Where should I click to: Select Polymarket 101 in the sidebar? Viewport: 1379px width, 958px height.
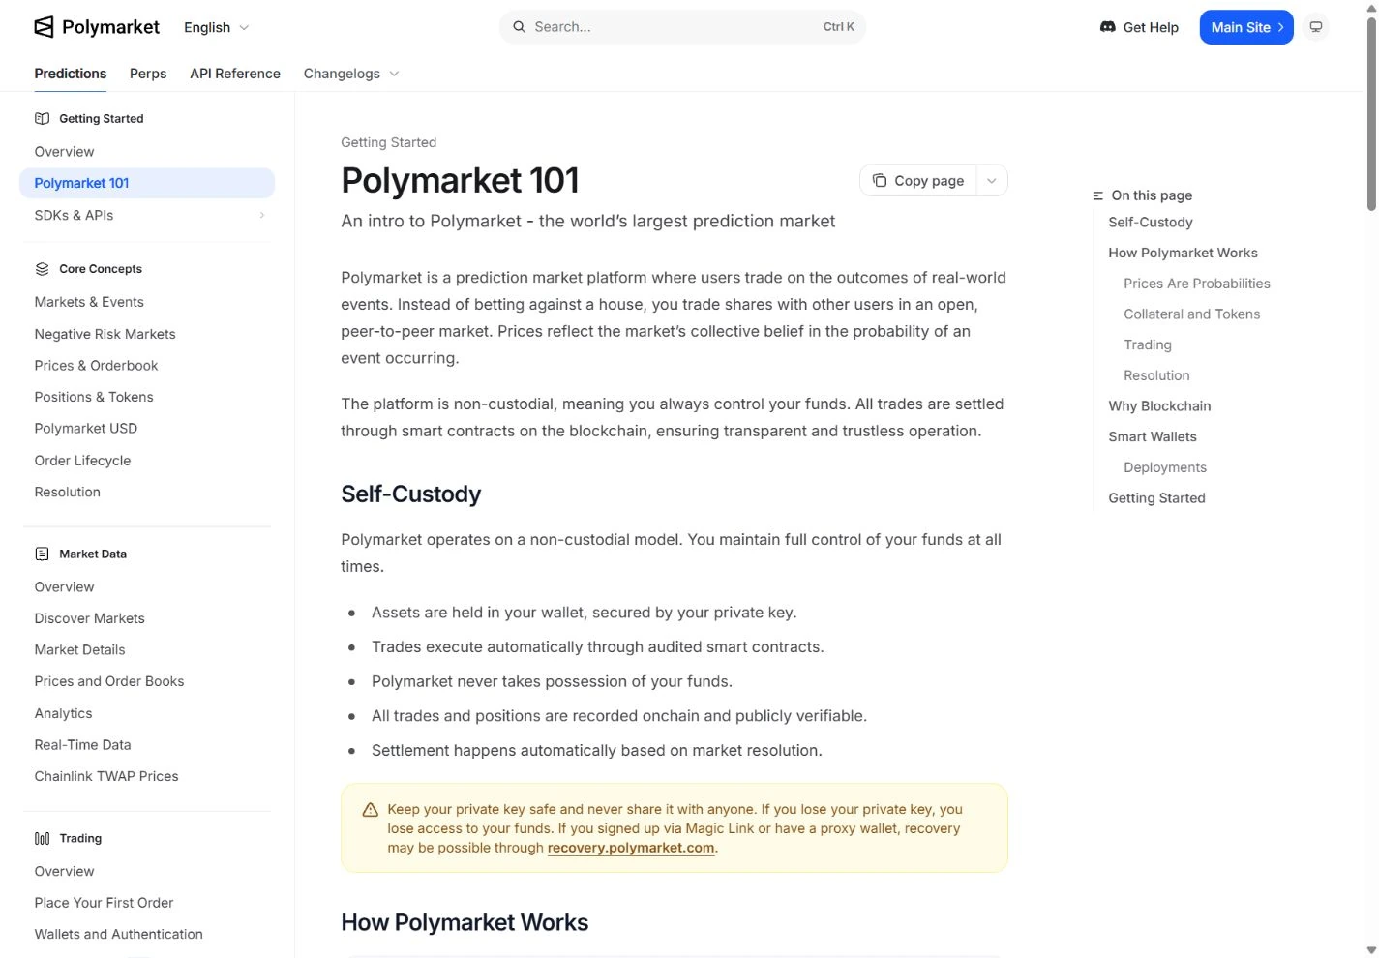pyautogui.click(x=147, y=183)
